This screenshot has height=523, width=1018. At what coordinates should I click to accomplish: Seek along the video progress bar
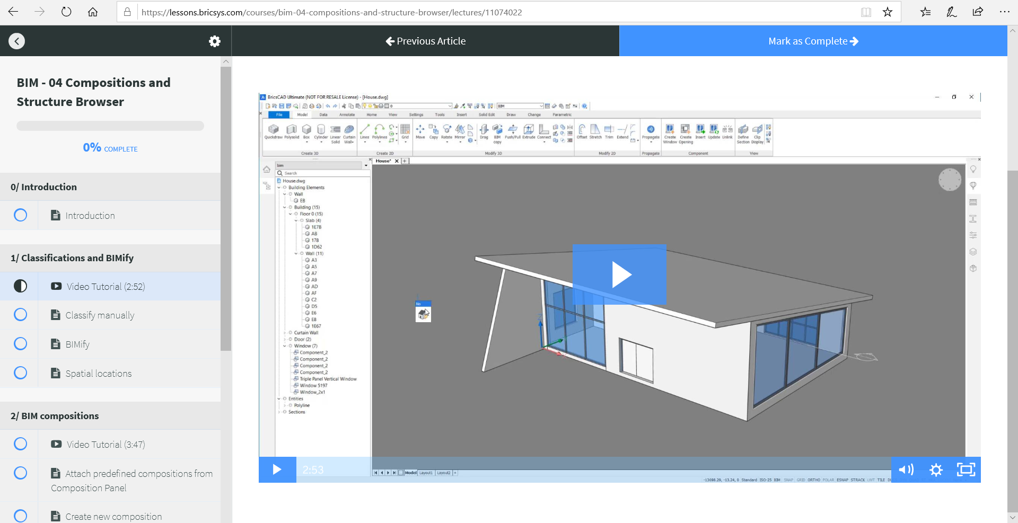coord(594,469)
